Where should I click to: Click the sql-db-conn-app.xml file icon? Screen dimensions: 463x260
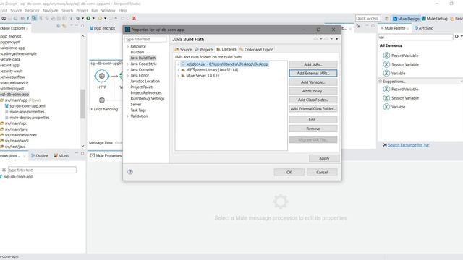click(x=7, y=106)
